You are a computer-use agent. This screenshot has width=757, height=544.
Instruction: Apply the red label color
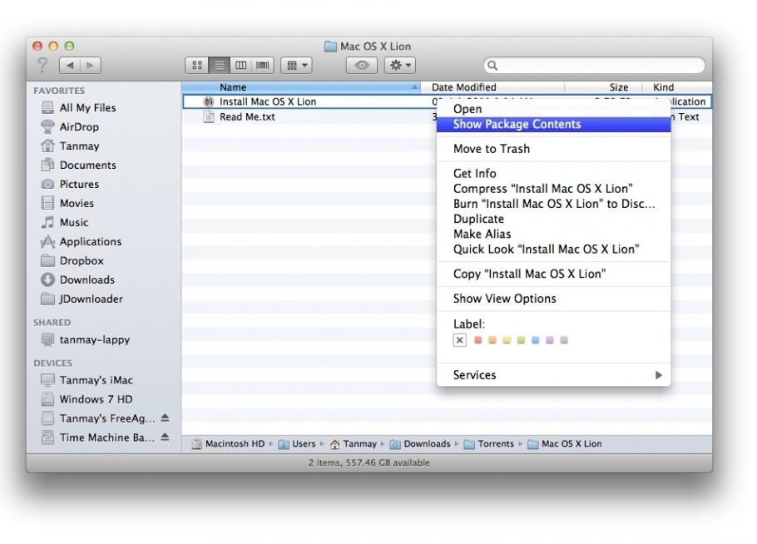point(477,339)
